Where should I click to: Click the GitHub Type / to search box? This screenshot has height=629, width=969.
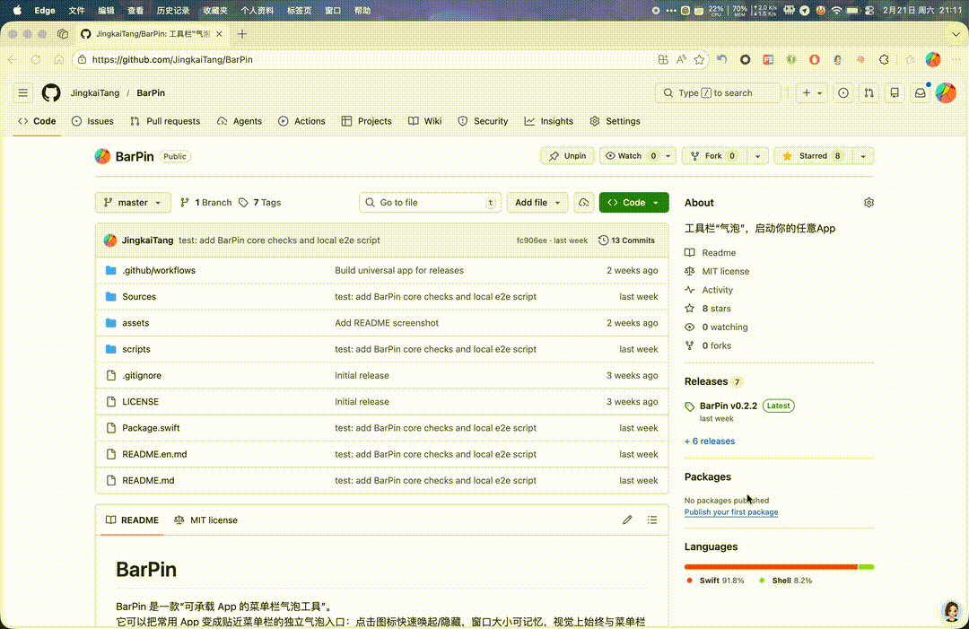coord(718,93)
